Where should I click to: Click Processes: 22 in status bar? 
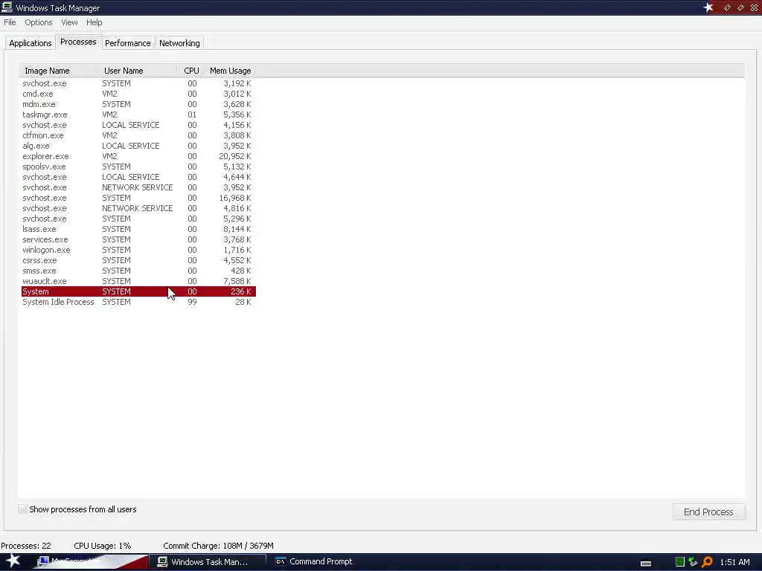point(26,546)
